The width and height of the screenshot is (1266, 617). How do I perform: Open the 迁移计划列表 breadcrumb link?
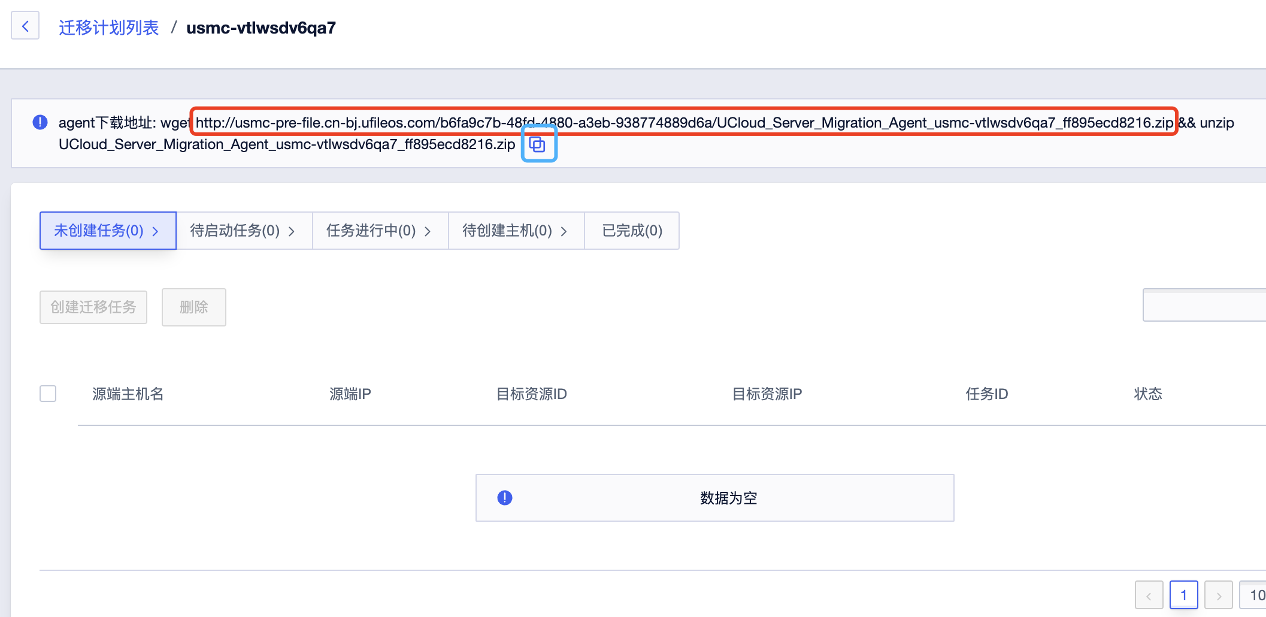(x=108, y=27)
